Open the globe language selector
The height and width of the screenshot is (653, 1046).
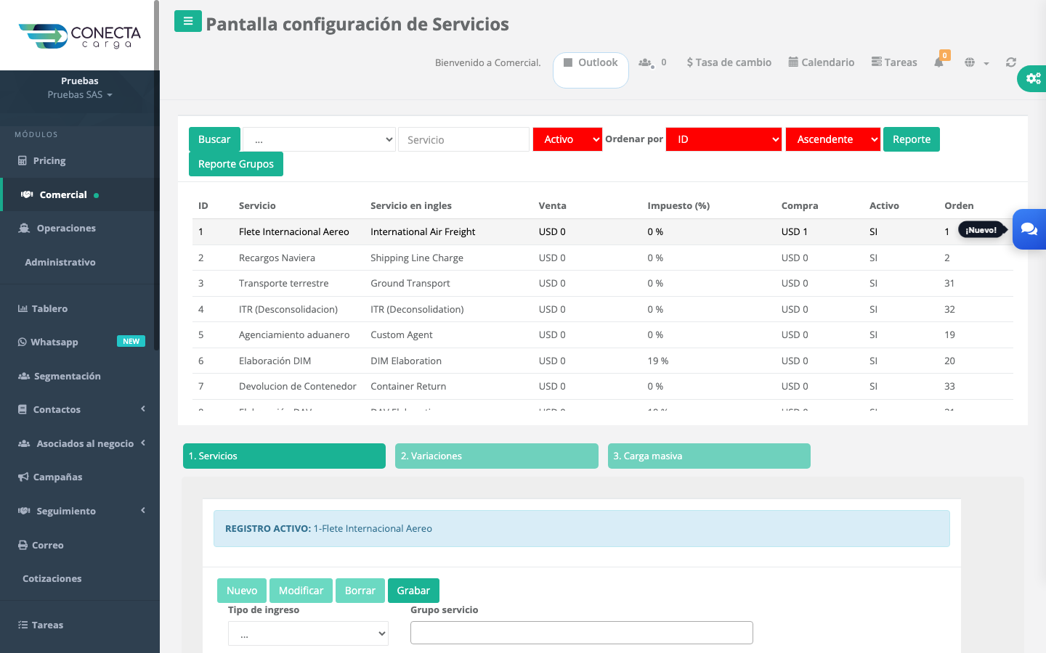(x=976, y=63)
